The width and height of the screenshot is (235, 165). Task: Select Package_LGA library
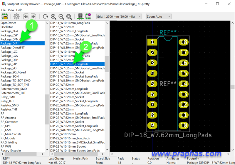pyautogui.click(x=9, y=56)
